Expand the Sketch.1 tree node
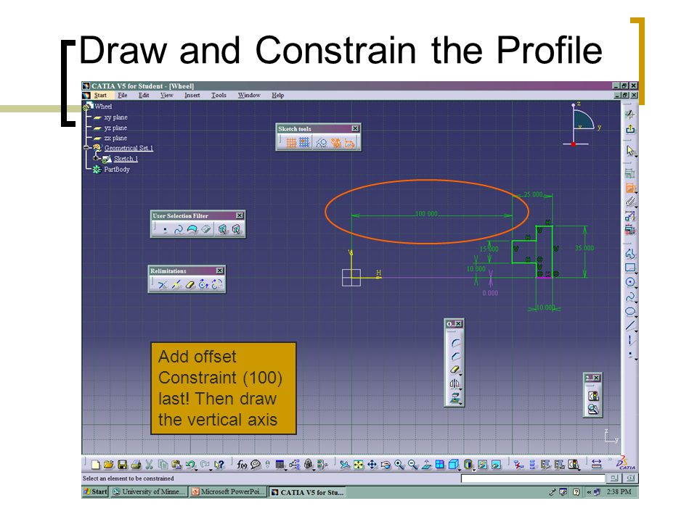The width and height of the screenshot is (697, 522). [x=96, y=159]
